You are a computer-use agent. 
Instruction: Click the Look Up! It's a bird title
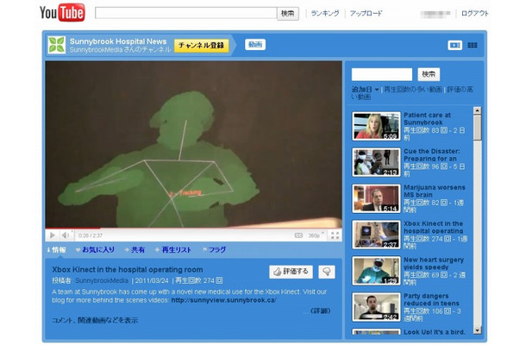(435, 332)
